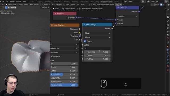170x96 pixels.
Task: Collapse the Map Range node
Action: pos(85,25)
